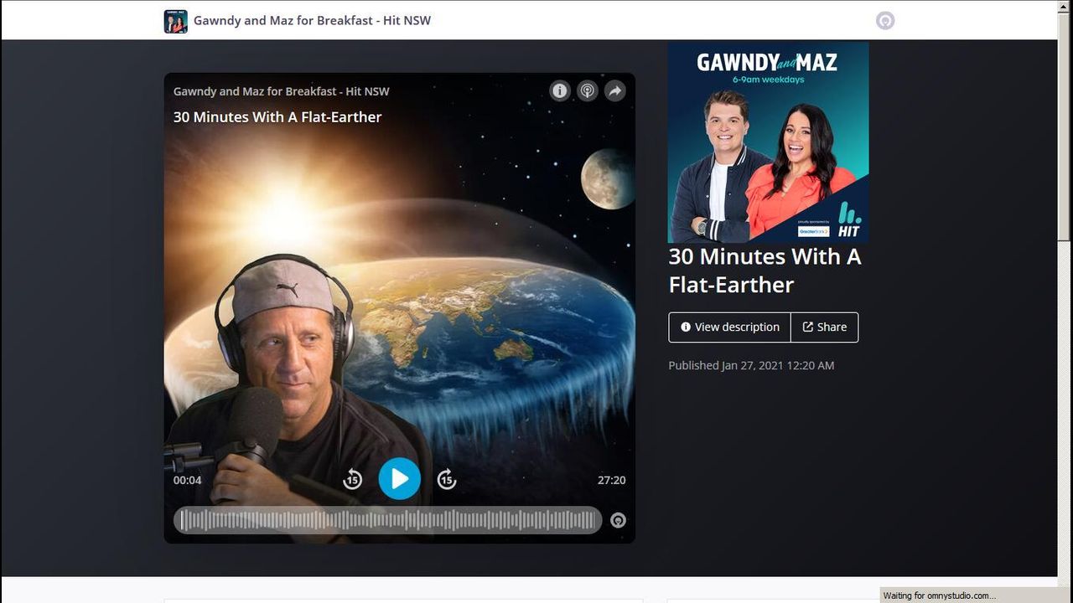Seek to the middle of the waveform bar
1073x603 pixels.
point(387,520)
